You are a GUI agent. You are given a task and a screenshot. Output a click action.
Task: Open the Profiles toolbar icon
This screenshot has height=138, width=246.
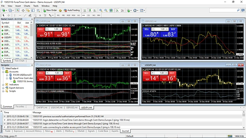tap(10, 10)
